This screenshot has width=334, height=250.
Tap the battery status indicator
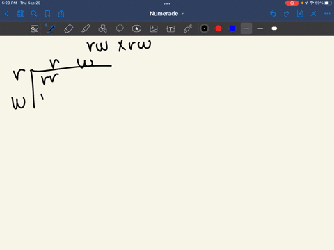328,3
